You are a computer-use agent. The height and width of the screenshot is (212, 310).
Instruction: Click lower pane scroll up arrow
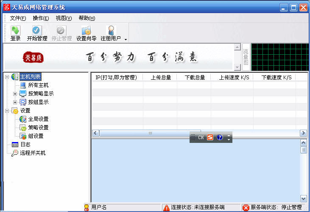303,142
